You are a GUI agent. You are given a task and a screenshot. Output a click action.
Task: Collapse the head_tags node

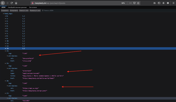click(3, 14)
